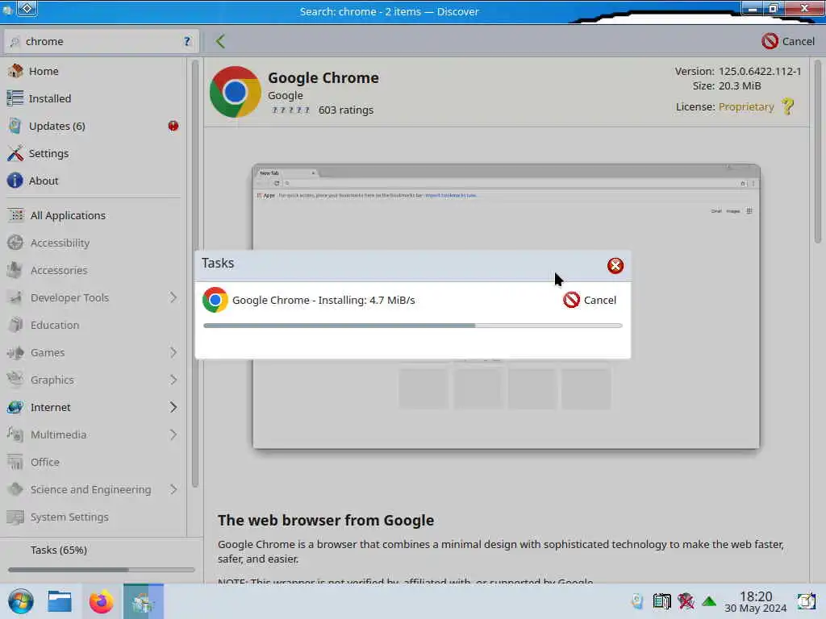Click the Games category icon

(15, 352)
